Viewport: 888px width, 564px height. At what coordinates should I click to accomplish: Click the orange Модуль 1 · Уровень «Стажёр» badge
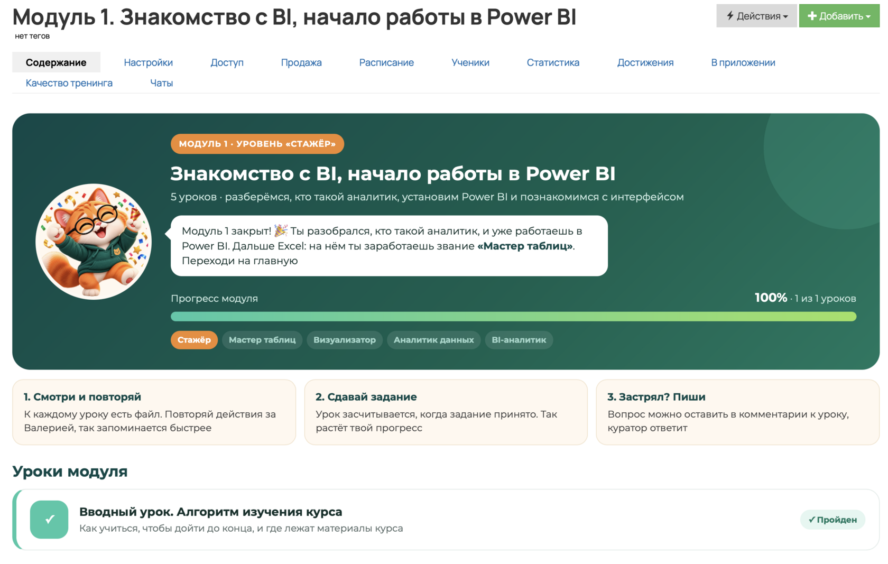tap(257, 144)
